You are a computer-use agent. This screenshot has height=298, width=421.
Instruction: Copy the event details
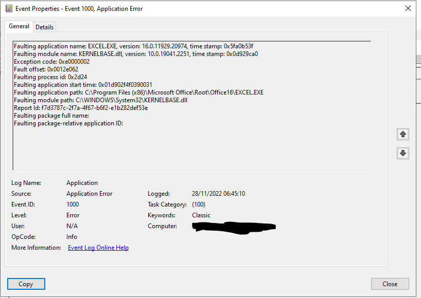[x=26, y=284]
